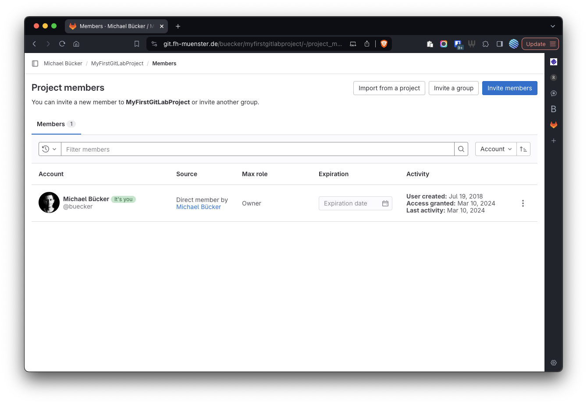The width and height of the screenshot is (587, 404).
Task: Click the share icon in the address bar
Action: coord(367,44)
